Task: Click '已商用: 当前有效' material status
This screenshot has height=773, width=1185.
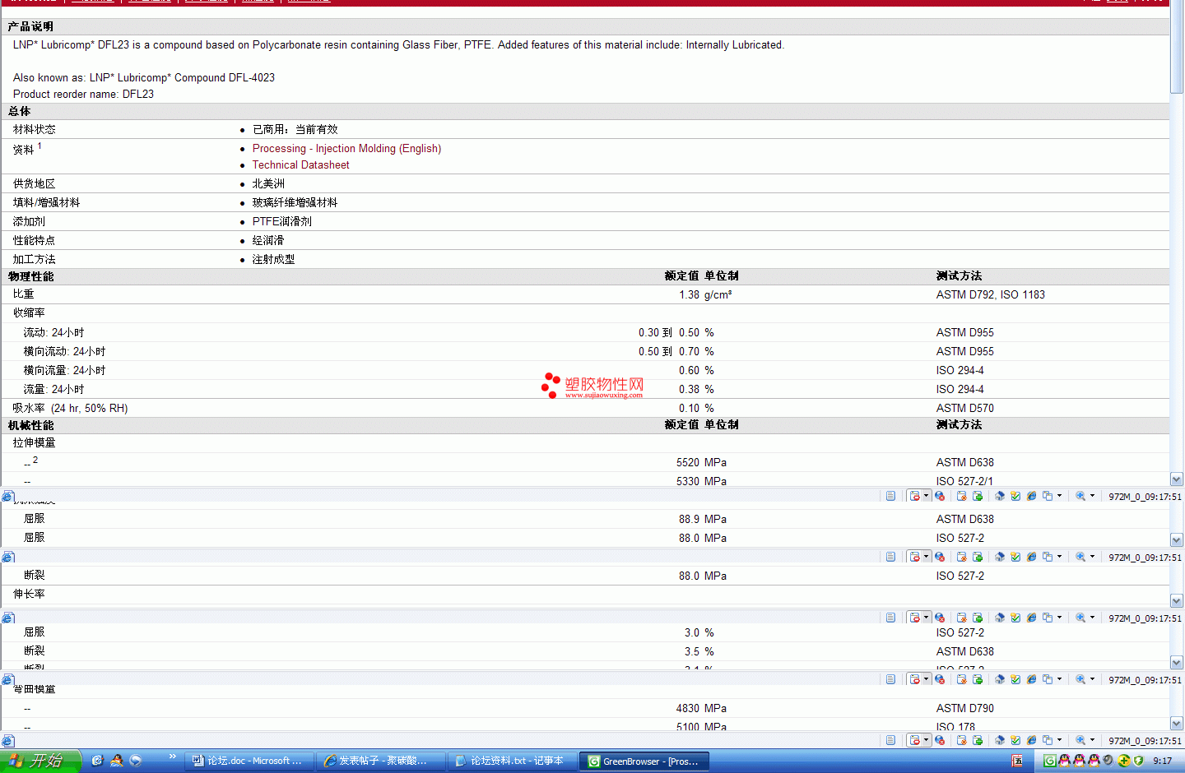Action: coord(295,129)
